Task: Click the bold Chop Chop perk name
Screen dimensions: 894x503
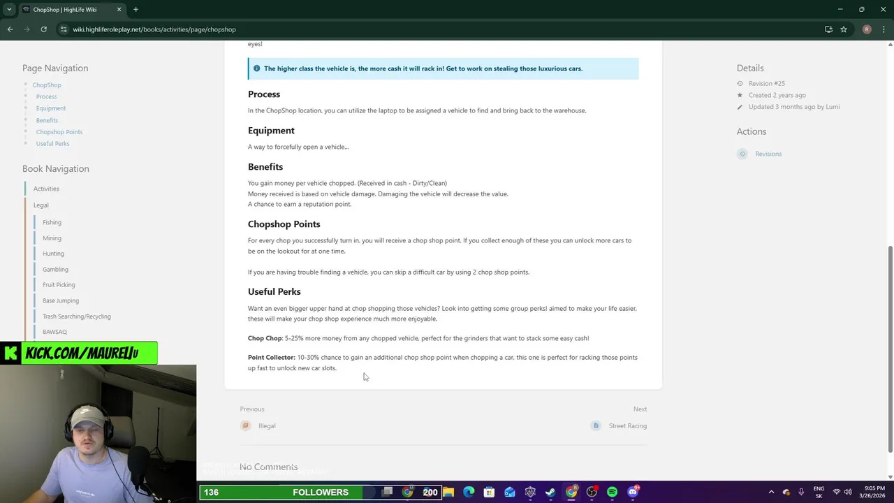Action: tap(265, 338)
